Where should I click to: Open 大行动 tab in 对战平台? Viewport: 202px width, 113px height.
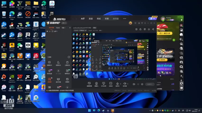116,19
